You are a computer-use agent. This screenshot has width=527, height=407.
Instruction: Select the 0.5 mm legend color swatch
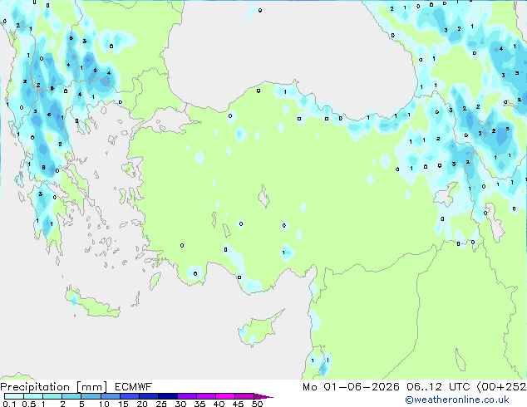tap(33, 396)
